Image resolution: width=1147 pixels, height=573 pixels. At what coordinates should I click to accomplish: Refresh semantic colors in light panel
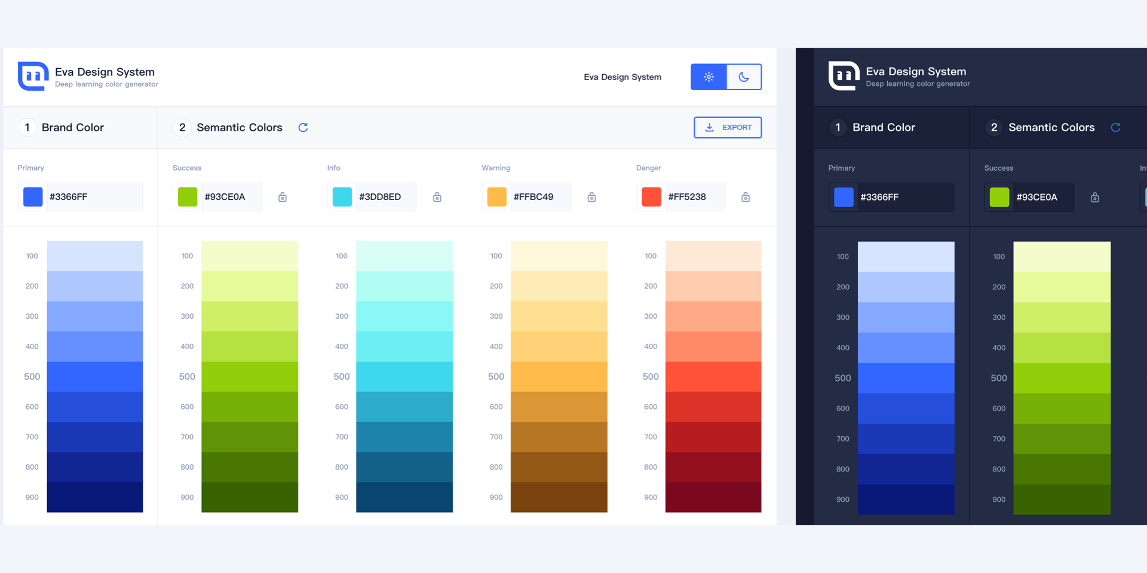(303, 127)
